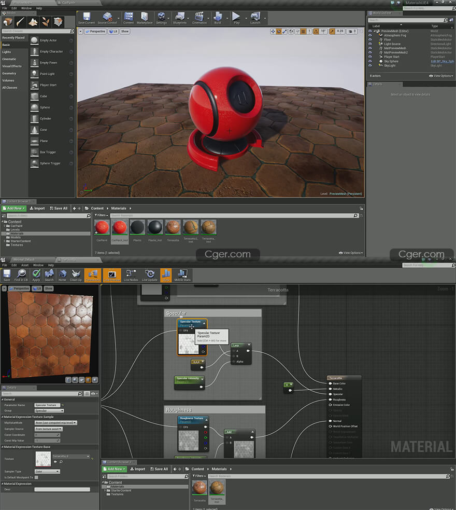Click Search in the material editor toolbar
Screen dimensions: 456x510
pos(49,275)
